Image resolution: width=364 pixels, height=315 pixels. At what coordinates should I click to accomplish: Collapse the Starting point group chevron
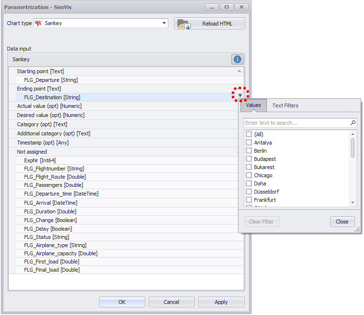(x=239, y=71)
